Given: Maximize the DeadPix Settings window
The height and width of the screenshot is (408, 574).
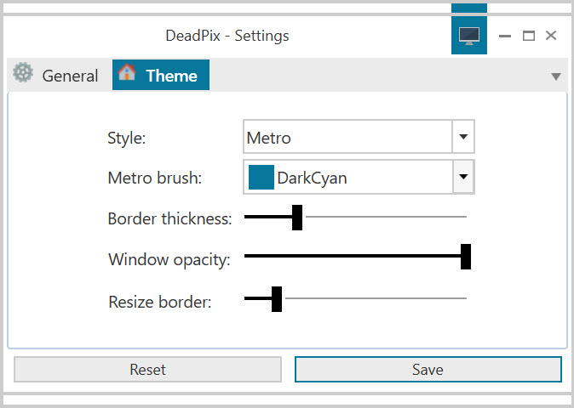Looking at the screenshot, I should tap(529, 36).
